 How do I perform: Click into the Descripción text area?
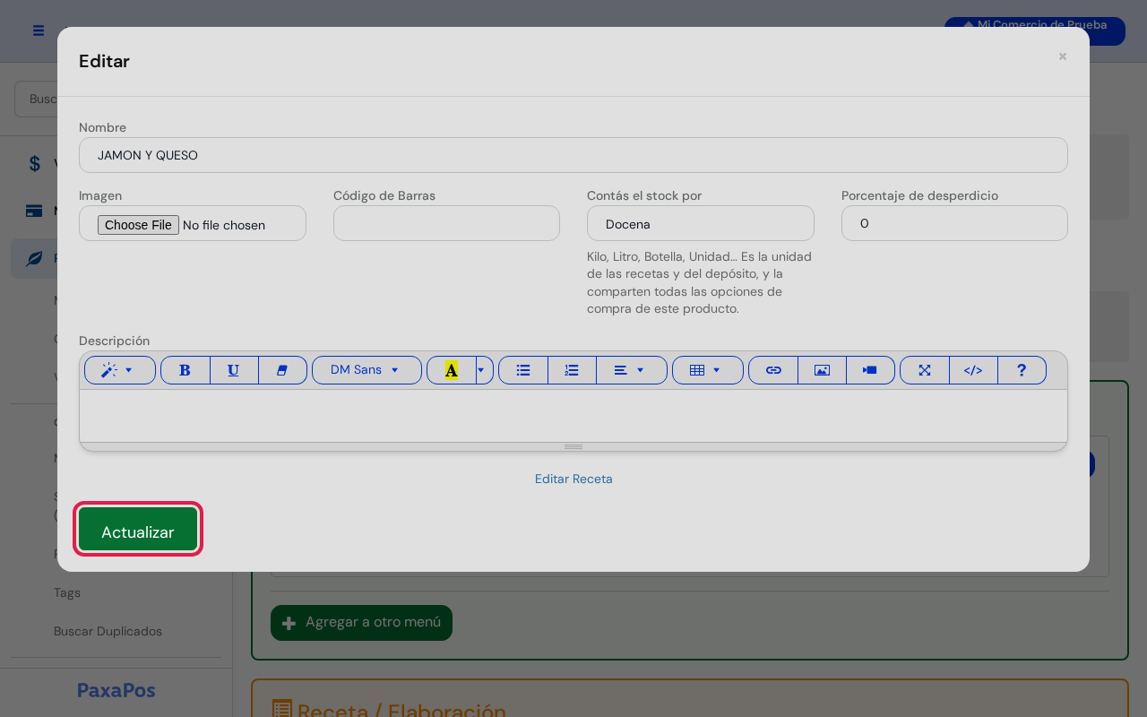coord(573,415)
